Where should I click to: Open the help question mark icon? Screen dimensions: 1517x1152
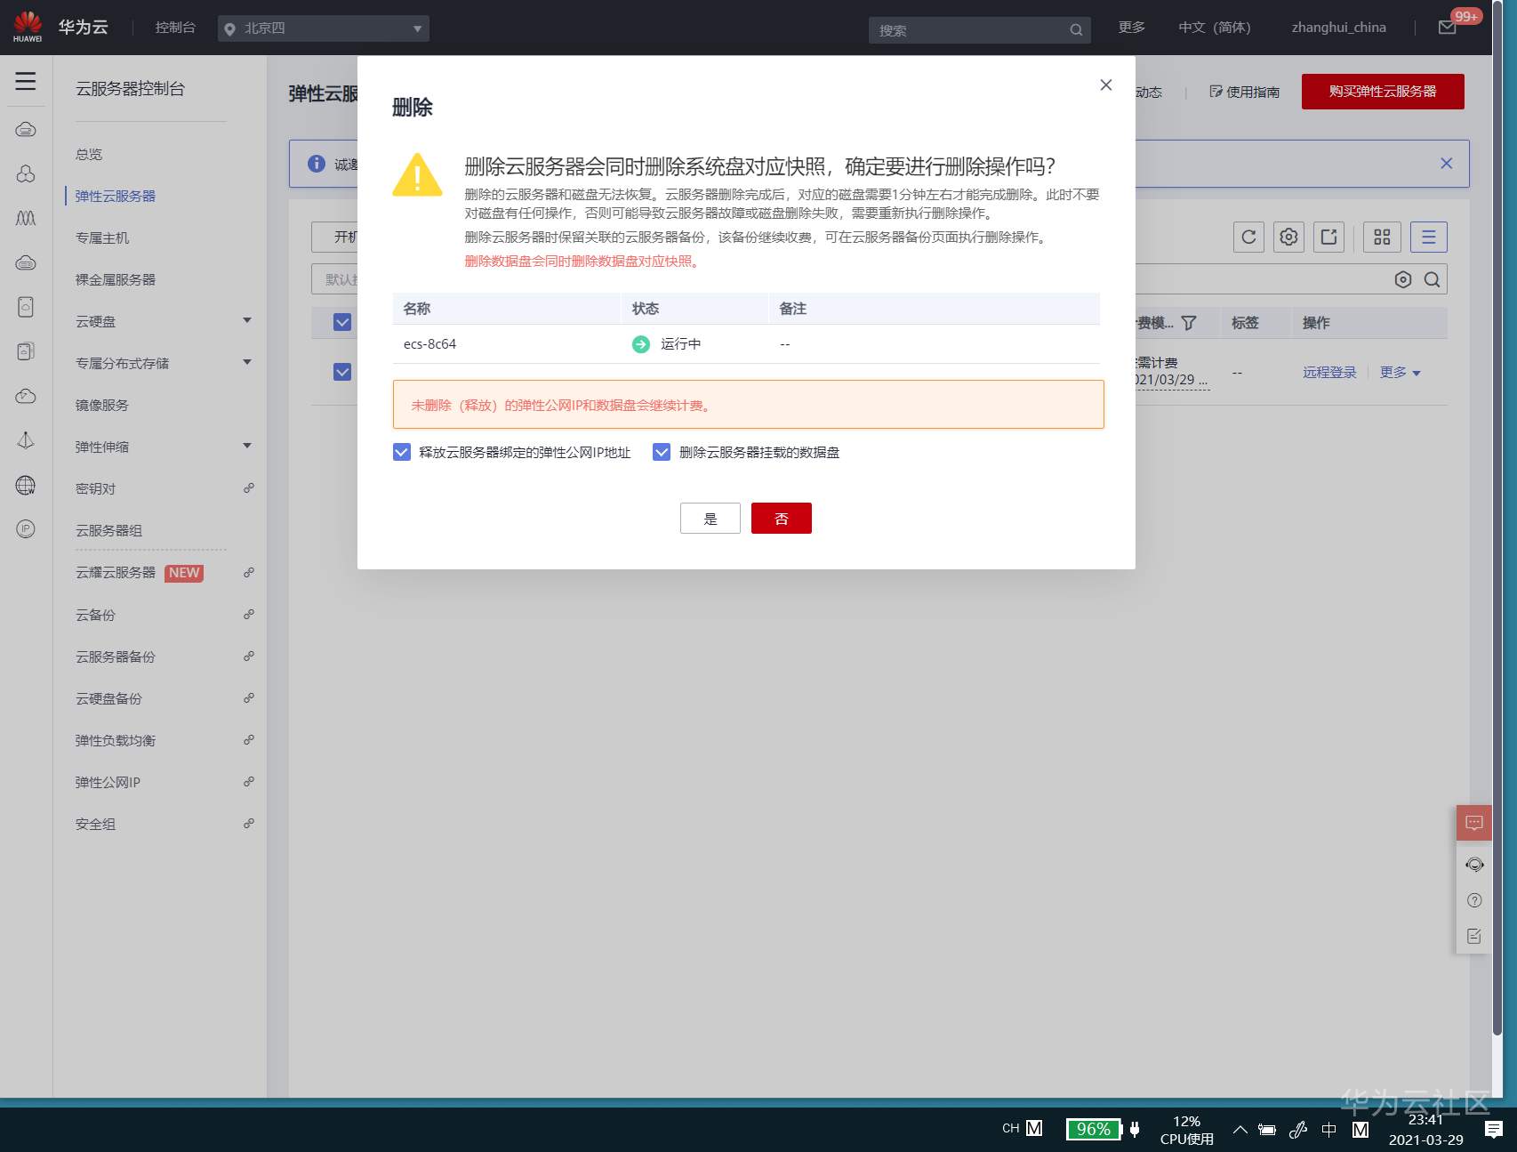tap(1474, 900)
